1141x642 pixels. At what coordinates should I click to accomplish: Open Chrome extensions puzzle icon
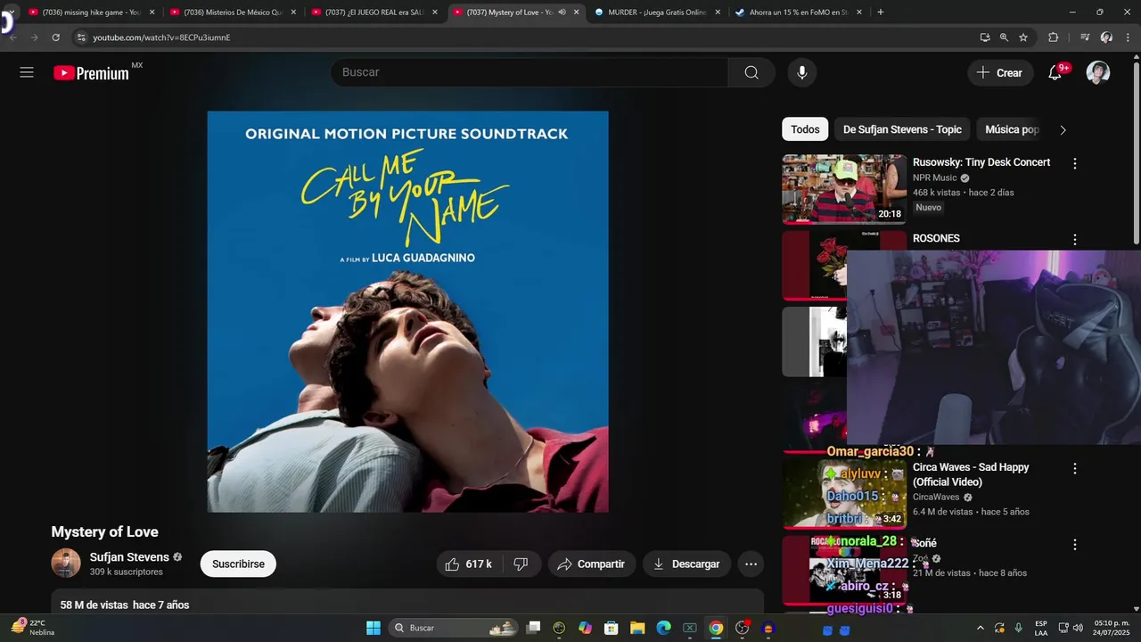click(1053, 37)
